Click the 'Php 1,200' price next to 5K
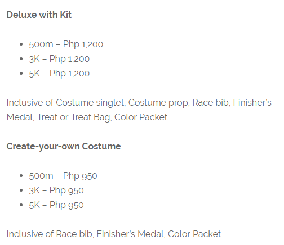 (69, 74)
